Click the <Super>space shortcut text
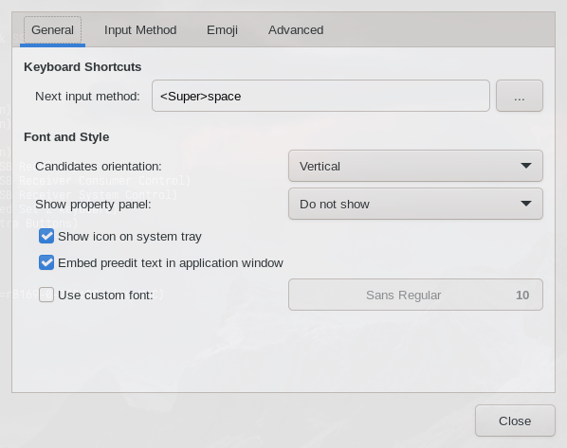 tap(200, 97)
